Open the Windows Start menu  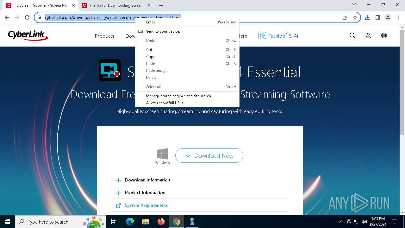(8, 222)
